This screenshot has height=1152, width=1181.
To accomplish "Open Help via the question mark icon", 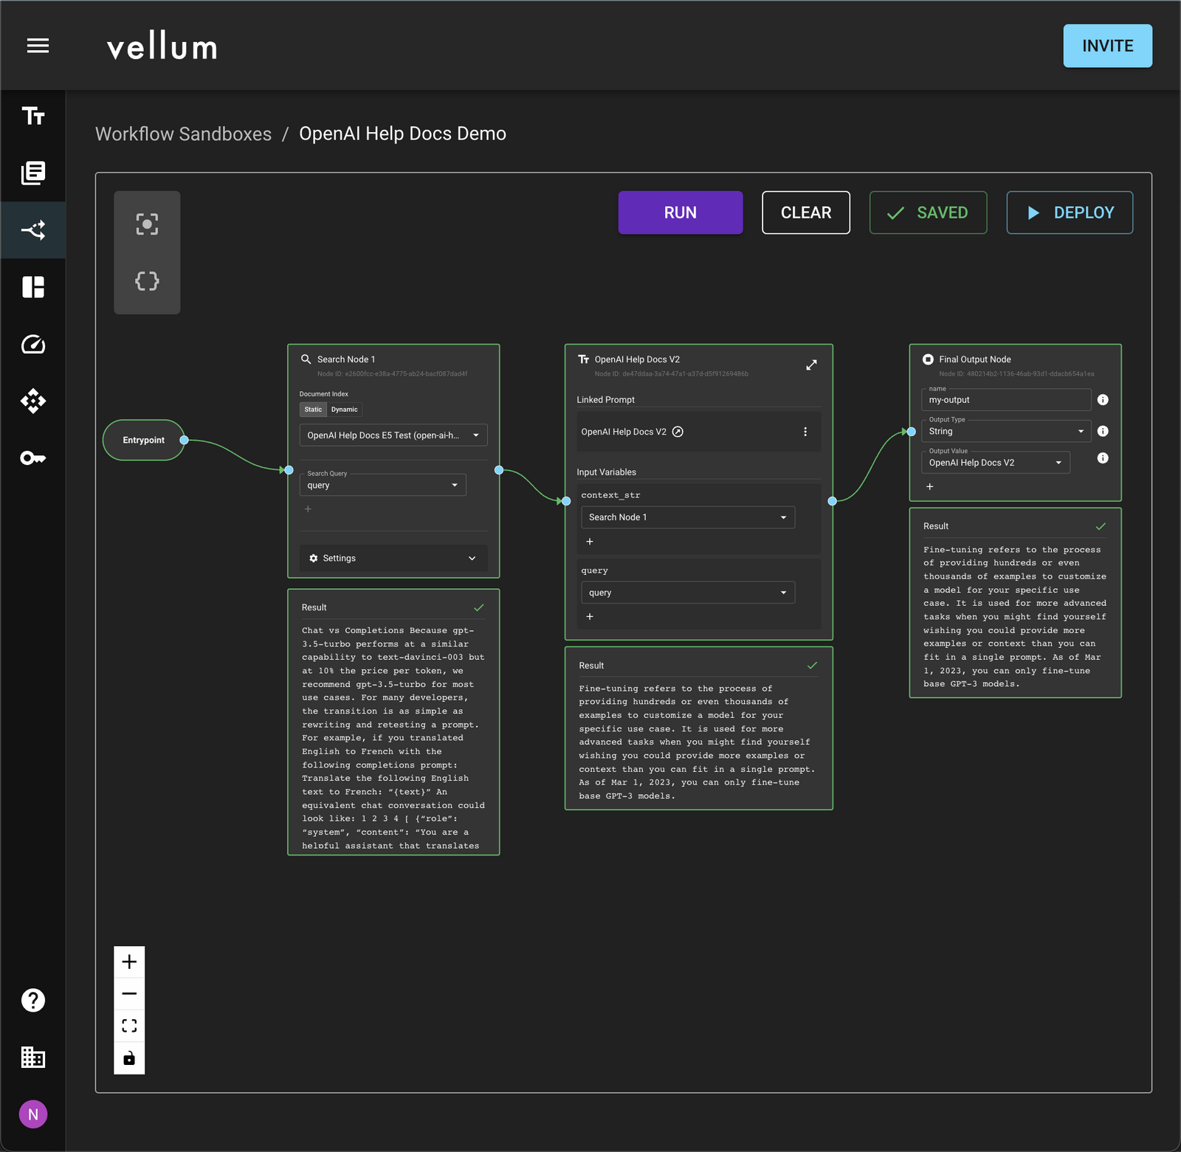I will coord(33,1000).
